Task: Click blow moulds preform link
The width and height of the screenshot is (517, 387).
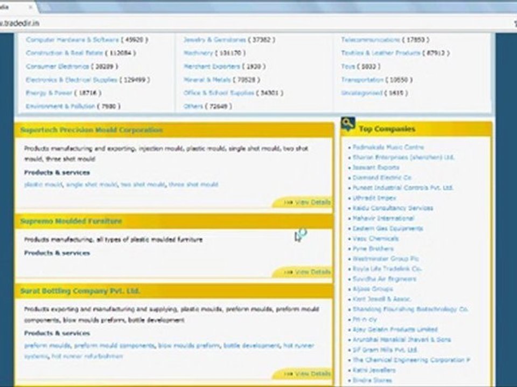Action: point(189,346)
